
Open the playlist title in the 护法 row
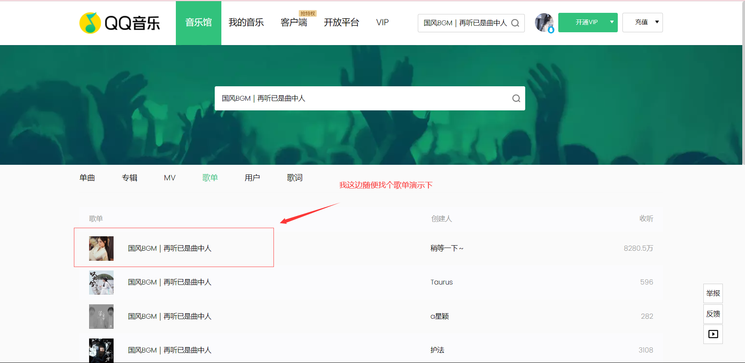point(170,350)
